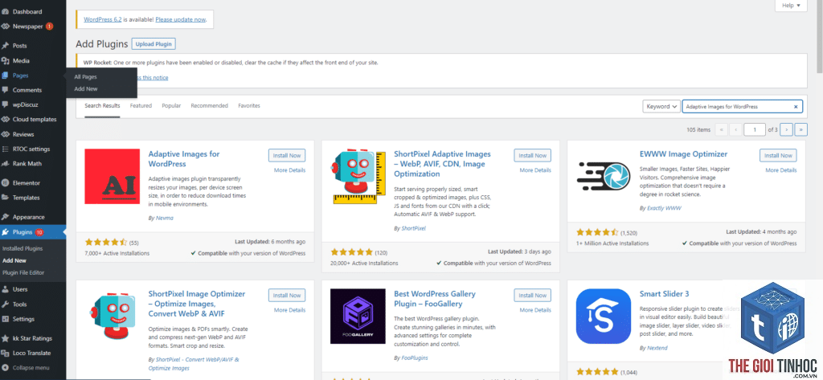The height and width of the screenshot is (380, 823).
Task: Click the Reviews icon in sidebar
Action: (6, 134)
